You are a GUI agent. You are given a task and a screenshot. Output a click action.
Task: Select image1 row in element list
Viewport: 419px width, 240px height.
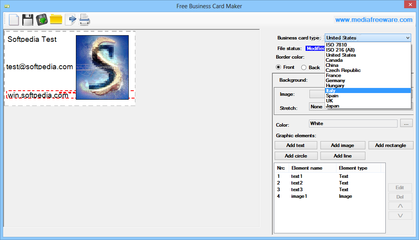(x=330, y=196)
